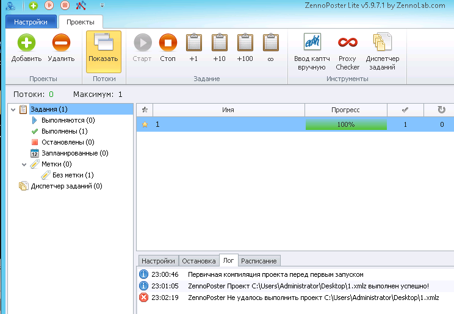Switch to the Настройки ribbon tab

31,22
